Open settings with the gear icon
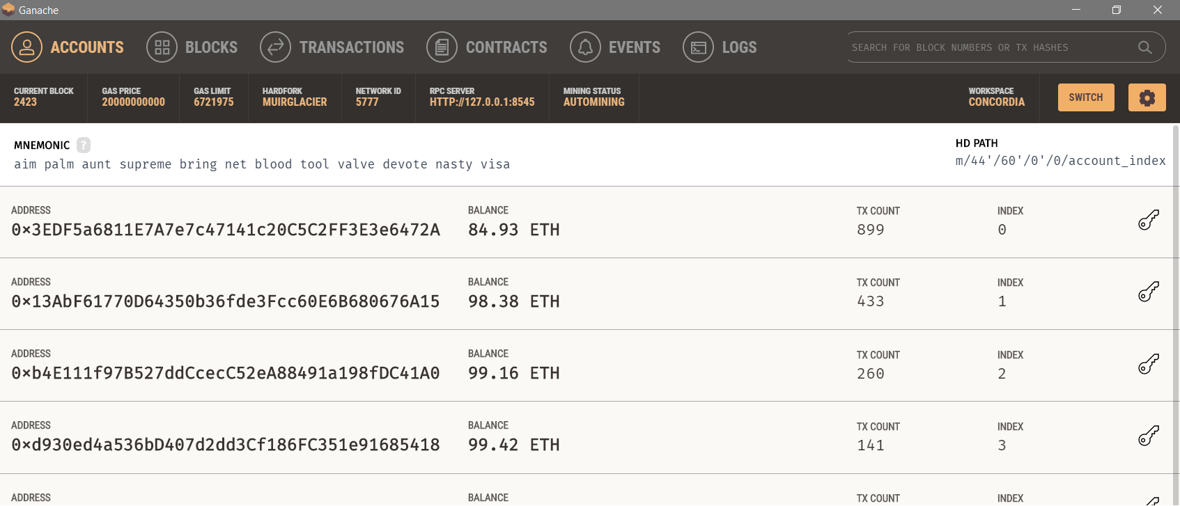 [x=1147, y=97]
